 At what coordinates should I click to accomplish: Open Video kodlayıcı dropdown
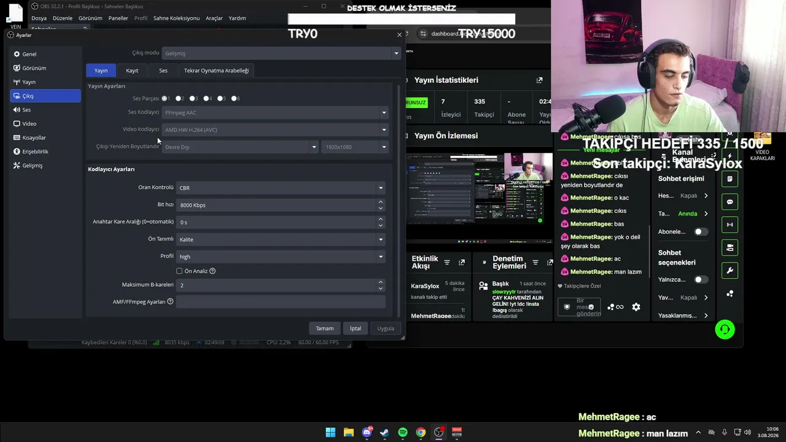point(275,130)
